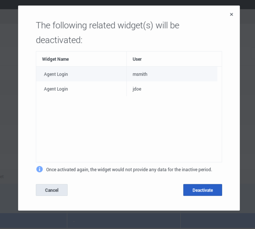Click the inactive period info message text
The image size is (255, 229).
coord(129,170)
